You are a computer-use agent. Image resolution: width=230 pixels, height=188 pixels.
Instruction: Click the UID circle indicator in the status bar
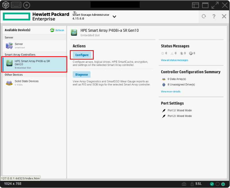(x=218, y=184)
